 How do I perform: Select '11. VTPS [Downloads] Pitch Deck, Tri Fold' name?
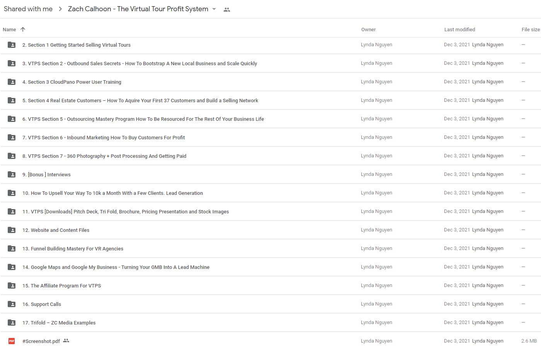click(126, 211)
